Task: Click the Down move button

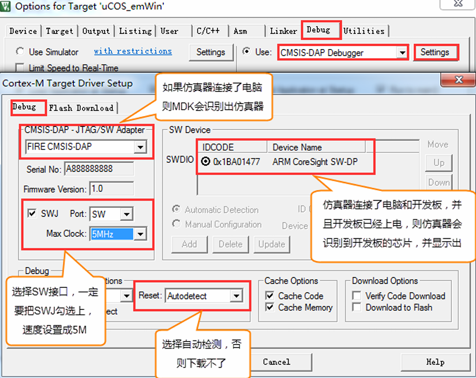Action: pyautogui.click(x=439, y=182)
